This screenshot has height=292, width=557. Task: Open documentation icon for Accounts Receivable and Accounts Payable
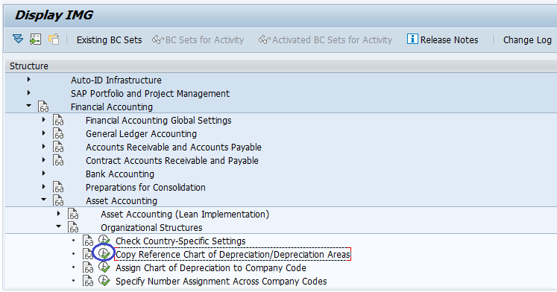click(x=58, y=147)
